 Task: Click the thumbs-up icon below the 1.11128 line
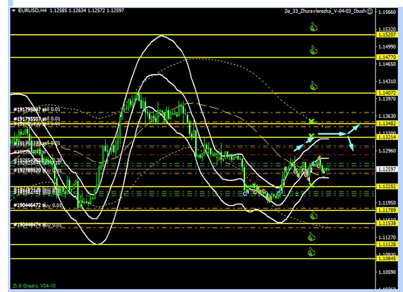312,252
